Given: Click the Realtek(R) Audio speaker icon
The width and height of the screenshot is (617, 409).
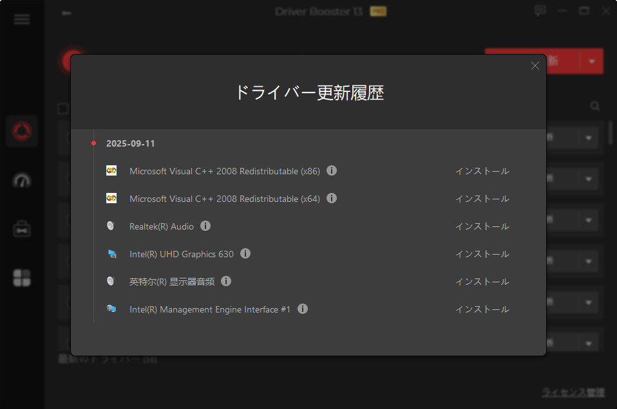Looking at the screenshot, I should pos(111,226).
